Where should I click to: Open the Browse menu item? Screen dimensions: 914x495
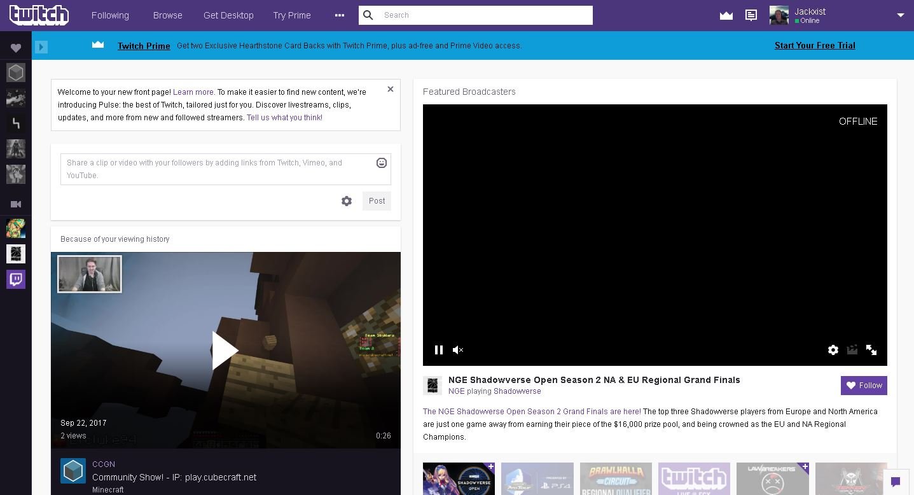pos(168,15)
